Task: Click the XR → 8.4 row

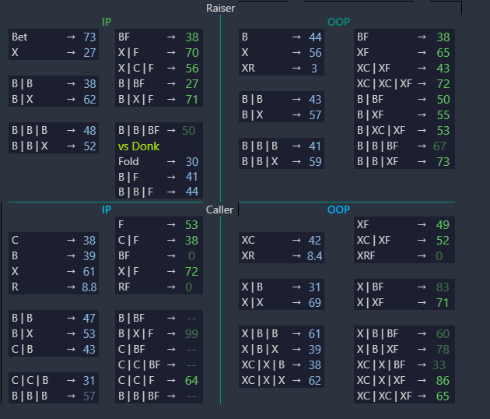Action: (282, 255)
